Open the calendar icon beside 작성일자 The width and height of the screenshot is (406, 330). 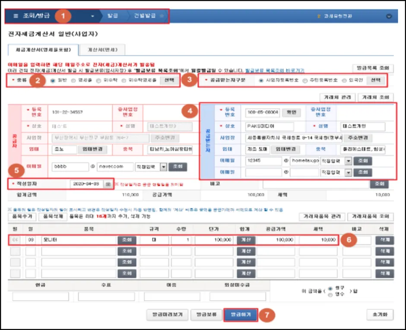[108, 184]
